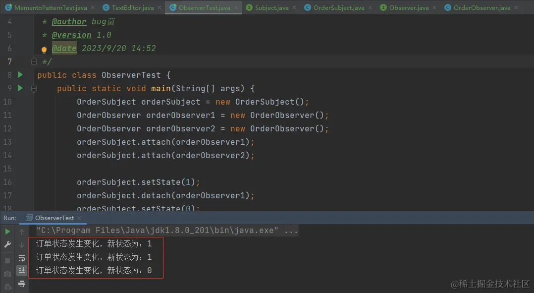Click new OrderSubject() constructor call
Image resolution: width=534 pixels, height=293 pixels.
pos(262,102)
